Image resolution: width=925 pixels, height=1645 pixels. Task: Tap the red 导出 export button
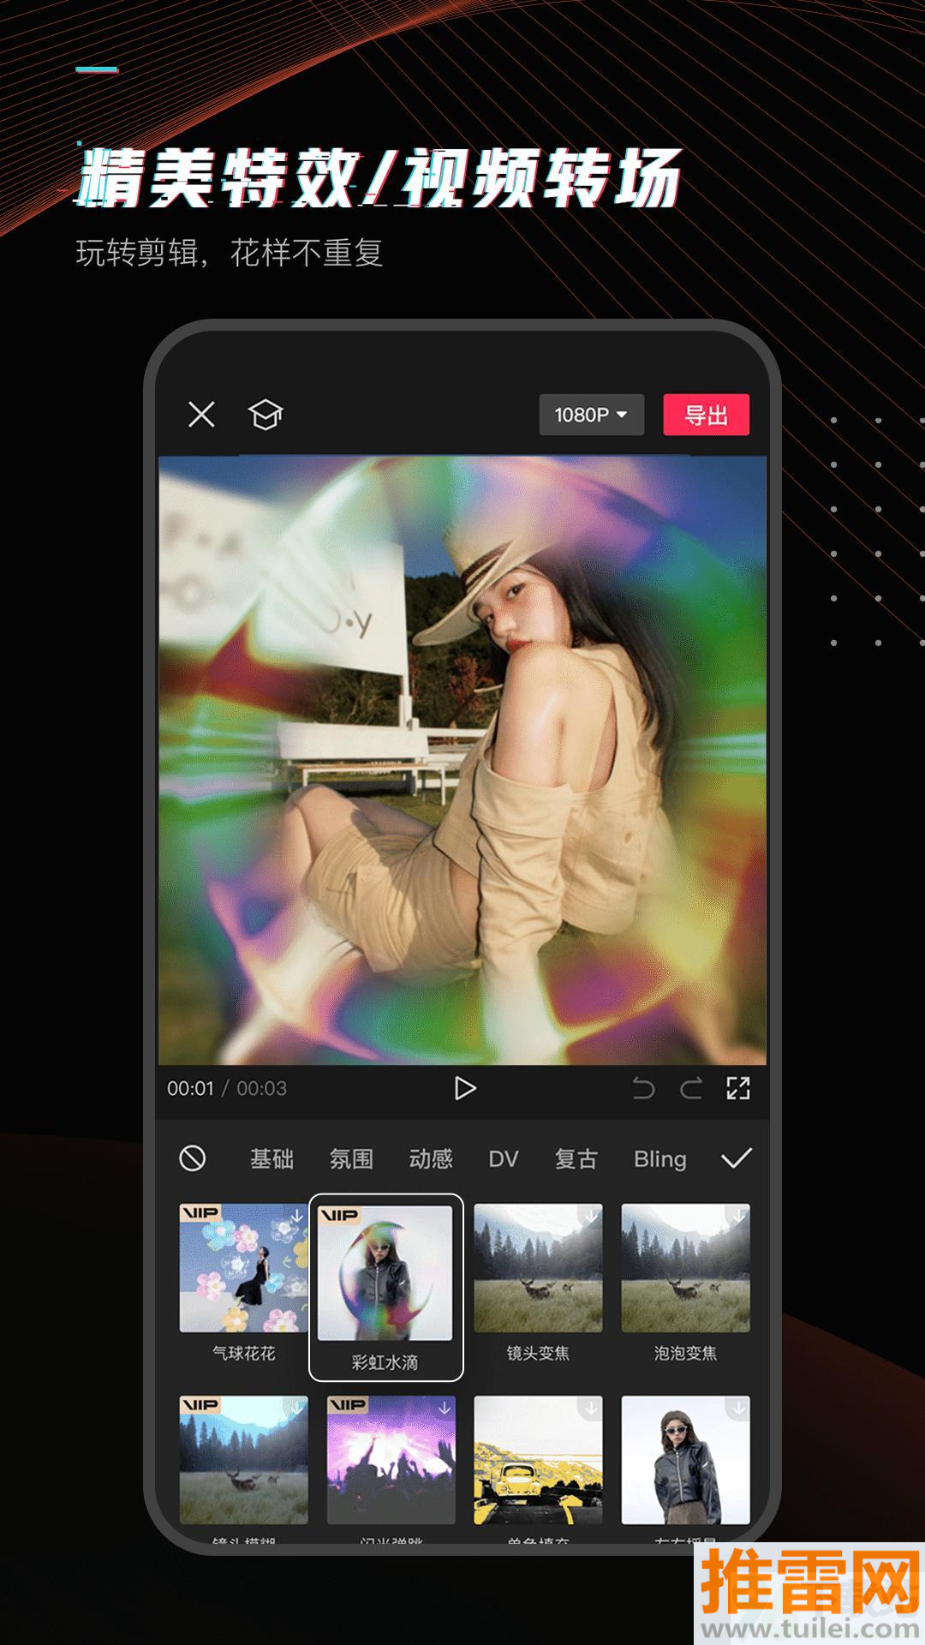(x=706, y=415)
